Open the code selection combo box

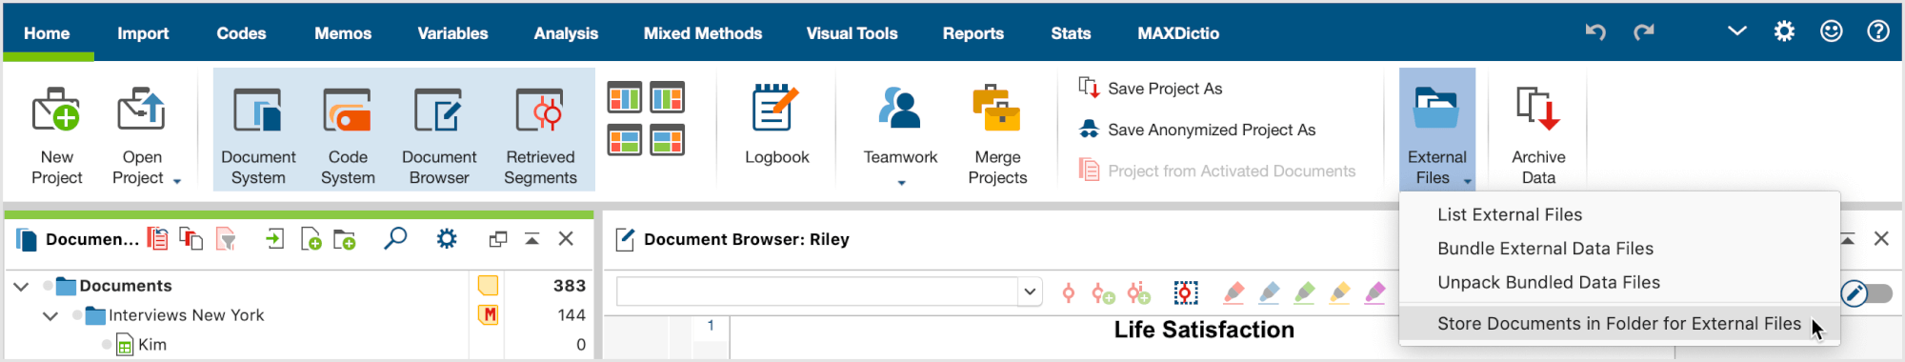[x=828, y=292]
